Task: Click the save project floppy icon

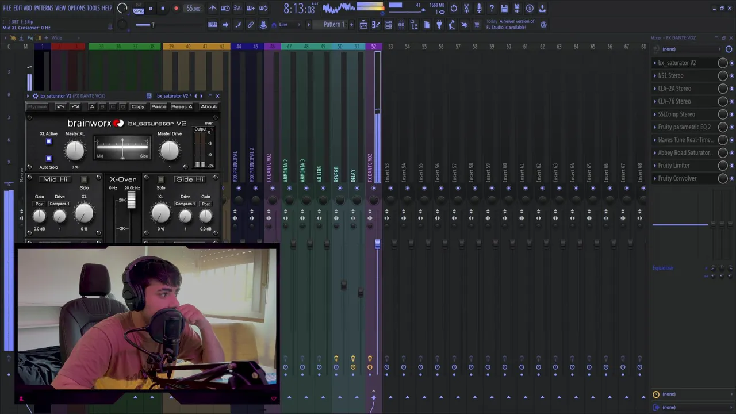Action: [504, 9]
